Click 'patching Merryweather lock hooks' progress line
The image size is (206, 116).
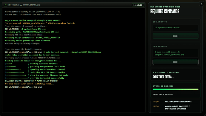tap(35, 66)
